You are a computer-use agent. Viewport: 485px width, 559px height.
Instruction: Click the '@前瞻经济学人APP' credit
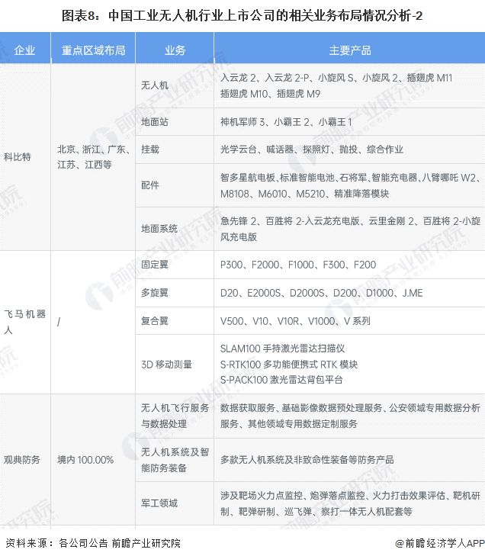tap(441, 543)
